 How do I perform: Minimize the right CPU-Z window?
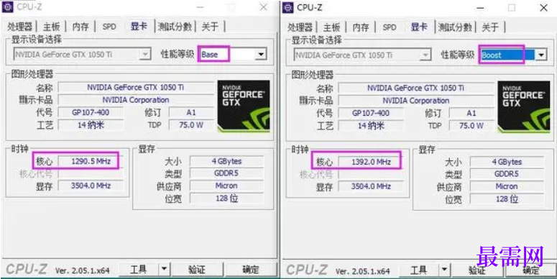tap(480, 8)
